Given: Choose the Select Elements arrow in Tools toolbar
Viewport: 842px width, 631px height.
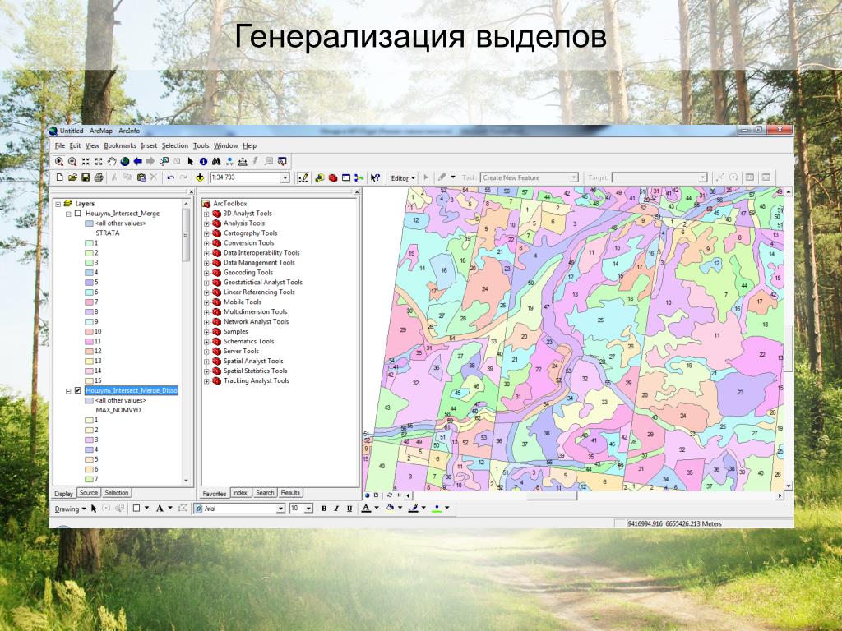Looking at the screenshot, I should [x=190, y=161].
